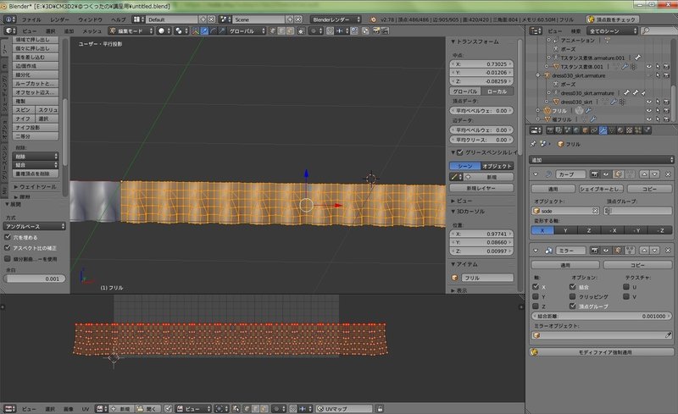The height and width of the screenshot is (414, 678).
Task: Open the ファイル menu
Action: (x=31, y=19)
